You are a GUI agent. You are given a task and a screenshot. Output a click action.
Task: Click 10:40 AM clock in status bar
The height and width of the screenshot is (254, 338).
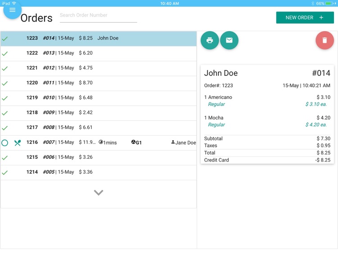click(x=169, y=4)
